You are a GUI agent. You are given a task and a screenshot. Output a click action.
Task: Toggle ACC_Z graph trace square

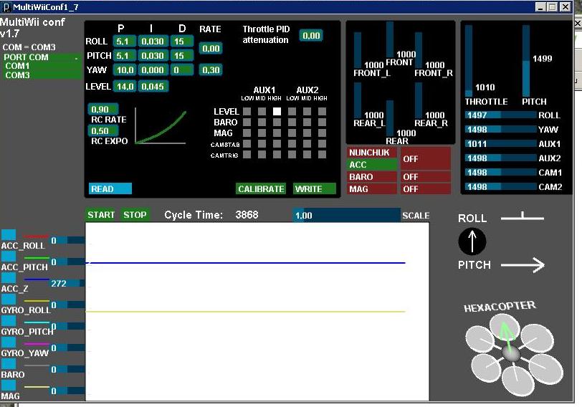(9, 278)
